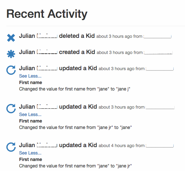Click the Recent Activity heading

(x=47, y=14)
